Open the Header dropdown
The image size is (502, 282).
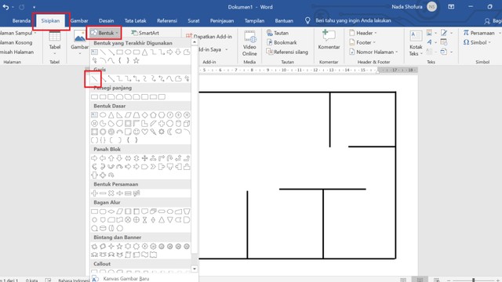click(363, 33)
